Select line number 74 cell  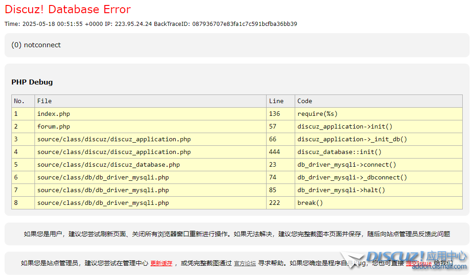(281, 177)
